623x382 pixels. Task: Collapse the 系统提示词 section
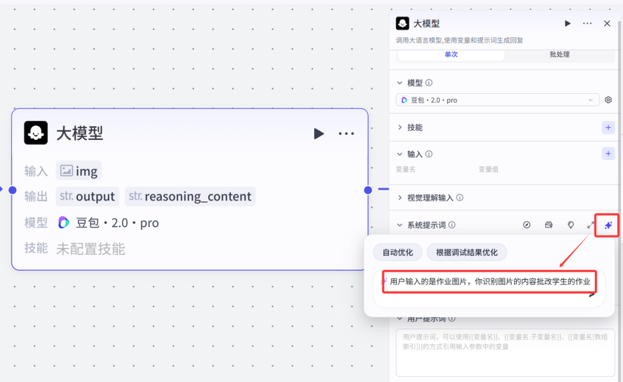coord(400,225)
